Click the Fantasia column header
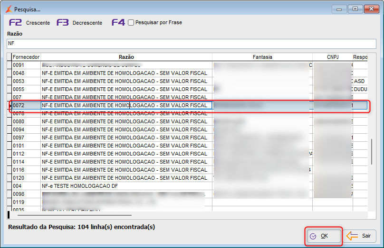Image resolution: width=384 pixels, height=248 pixels. click(x=262, y=57)
